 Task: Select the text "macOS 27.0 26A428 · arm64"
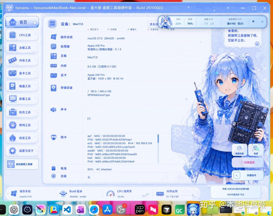point(106,38)
